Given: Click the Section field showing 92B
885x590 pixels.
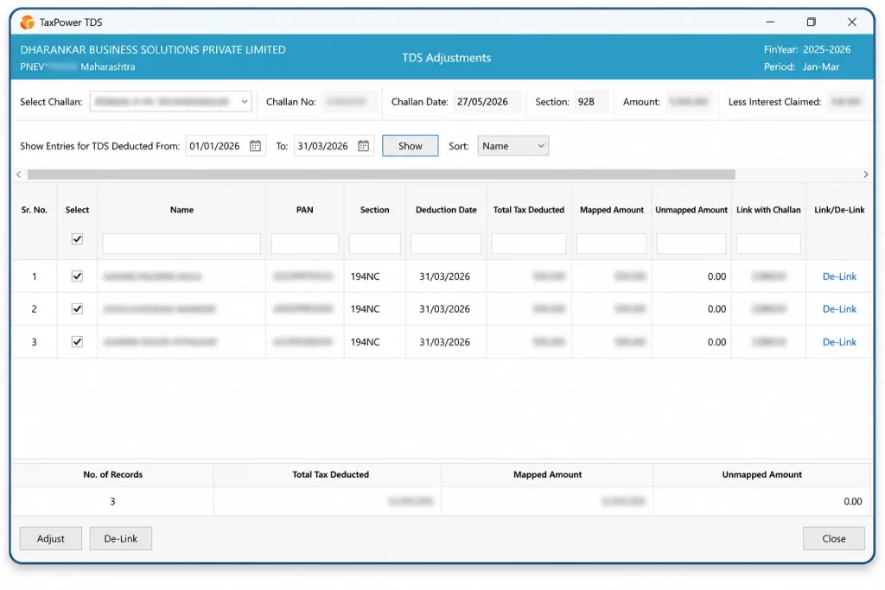Looking at the screenshot, I should (591, 102).
